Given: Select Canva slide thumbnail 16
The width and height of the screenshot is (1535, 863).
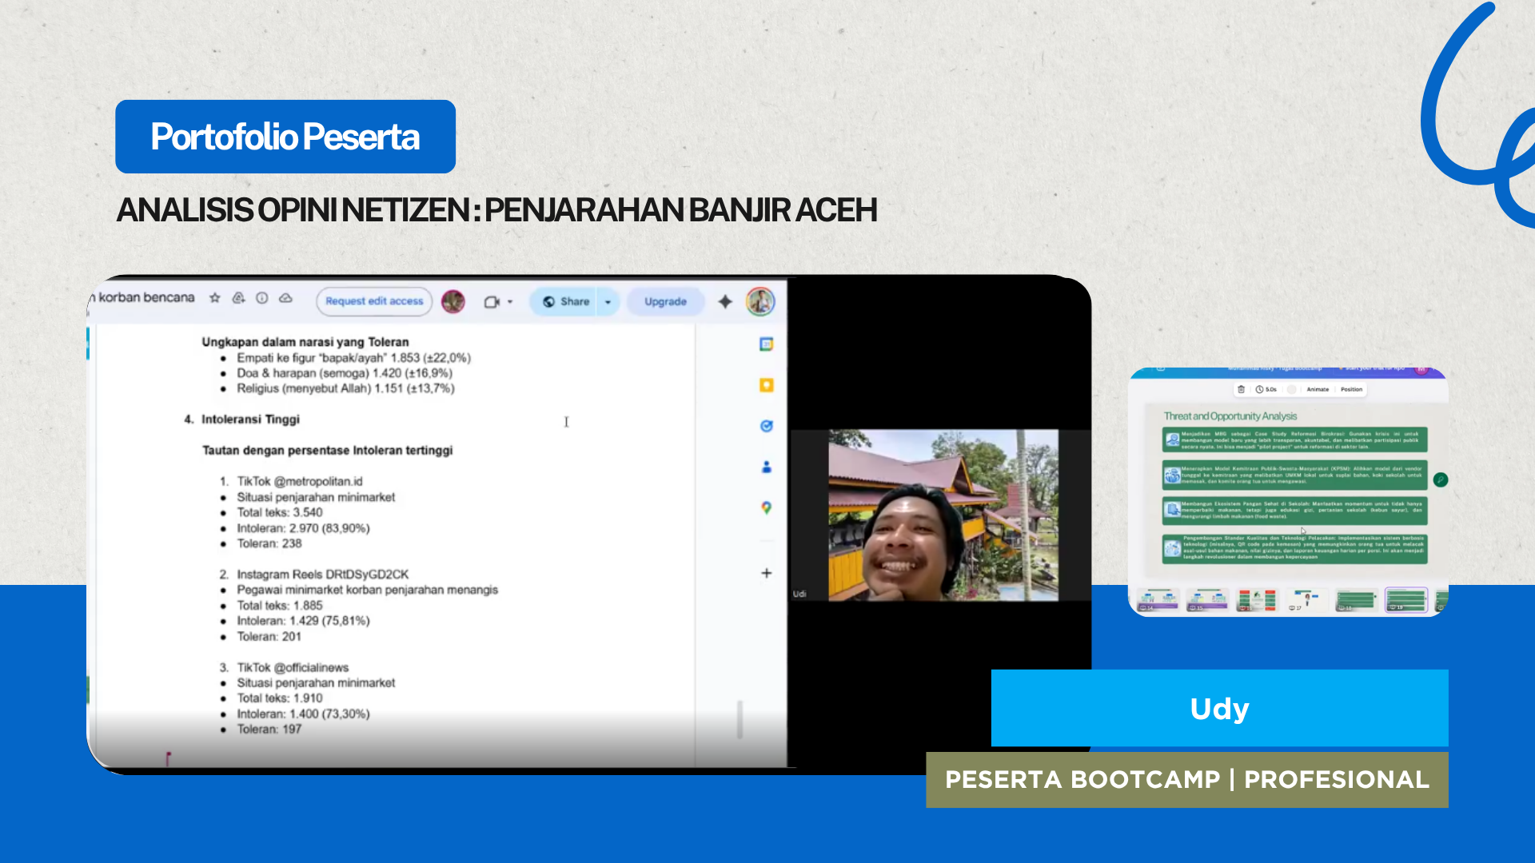Looking at the screenshot, I should pos(1257,600).
